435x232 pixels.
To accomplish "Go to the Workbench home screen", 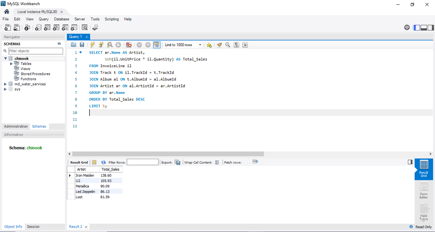I will 6,12.
